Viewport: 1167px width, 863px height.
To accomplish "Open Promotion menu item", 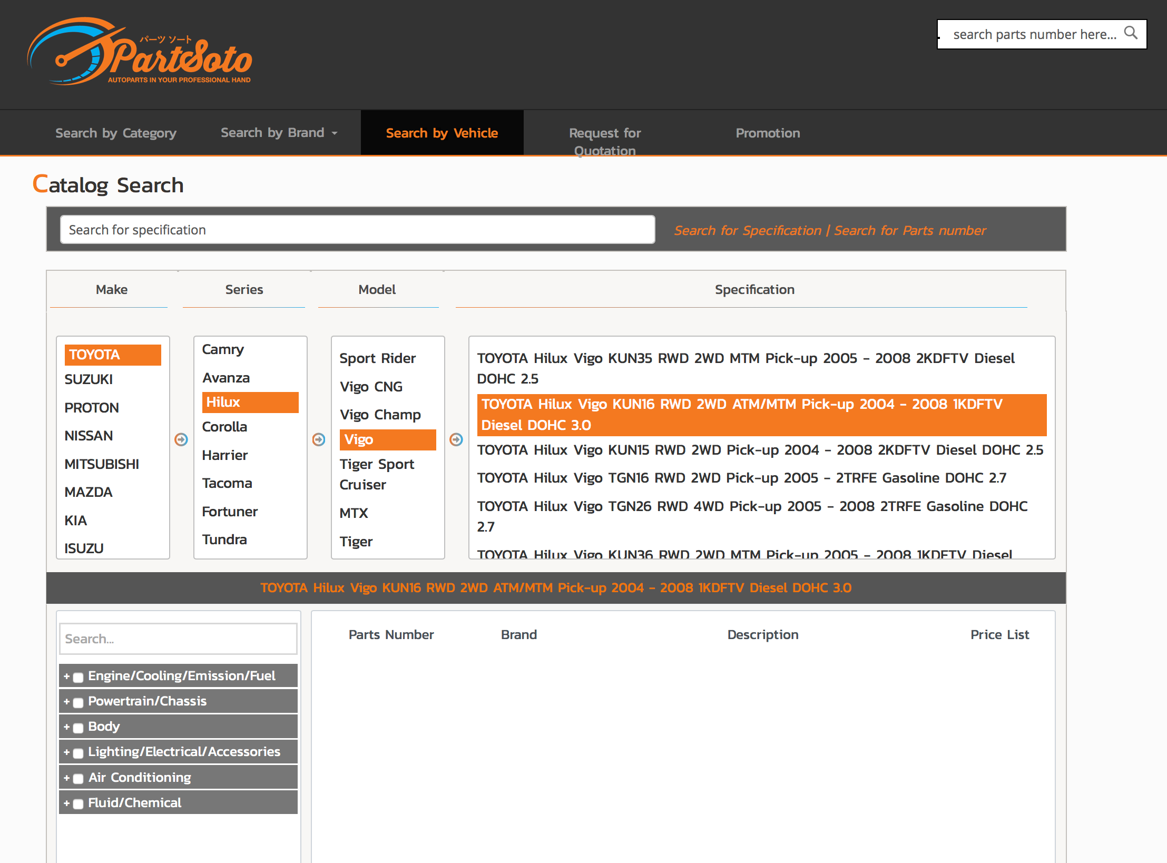I will point(768,133).
